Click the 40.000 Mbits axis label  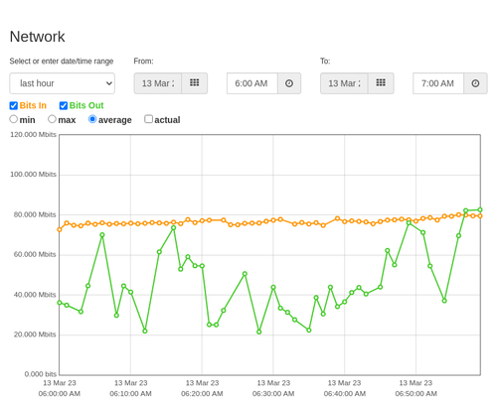pyautogui.click(x=35, y=295)
